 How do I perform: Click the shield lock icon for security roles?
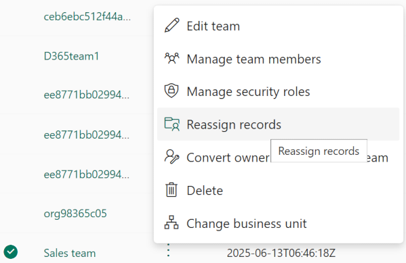[171, 91]
